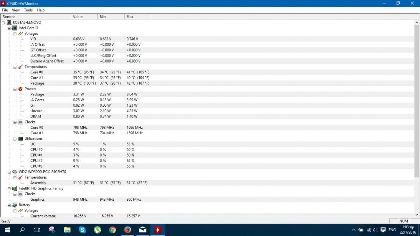Collapse the CPU Temperatures group
The height and width of the screenshot is (236, 420).
15,67
